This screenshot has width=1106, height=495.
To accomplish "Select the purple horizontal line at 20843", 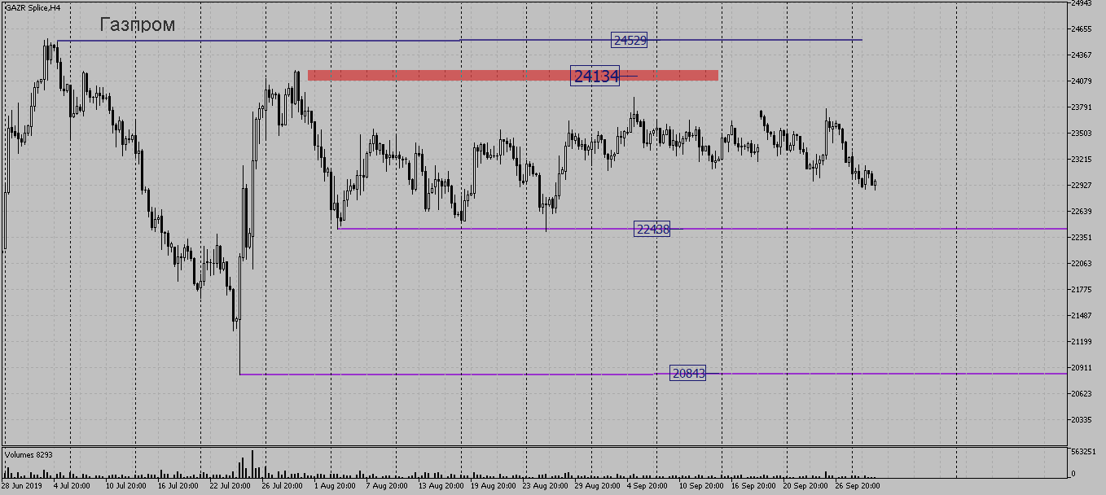I will click(x=896, y=374).
